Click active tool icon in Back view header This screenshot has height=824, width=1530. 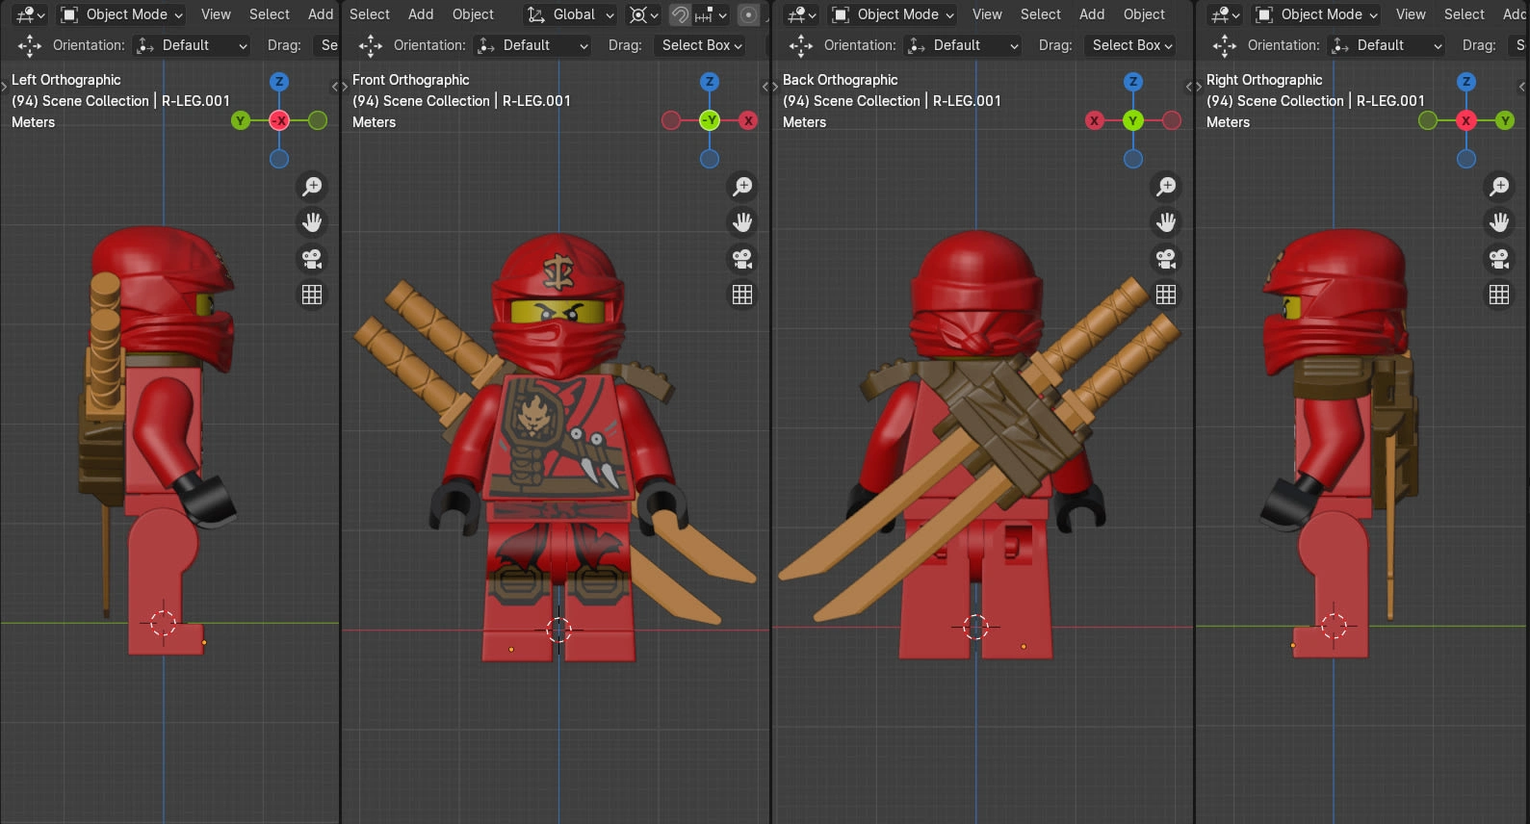point(801,45)
